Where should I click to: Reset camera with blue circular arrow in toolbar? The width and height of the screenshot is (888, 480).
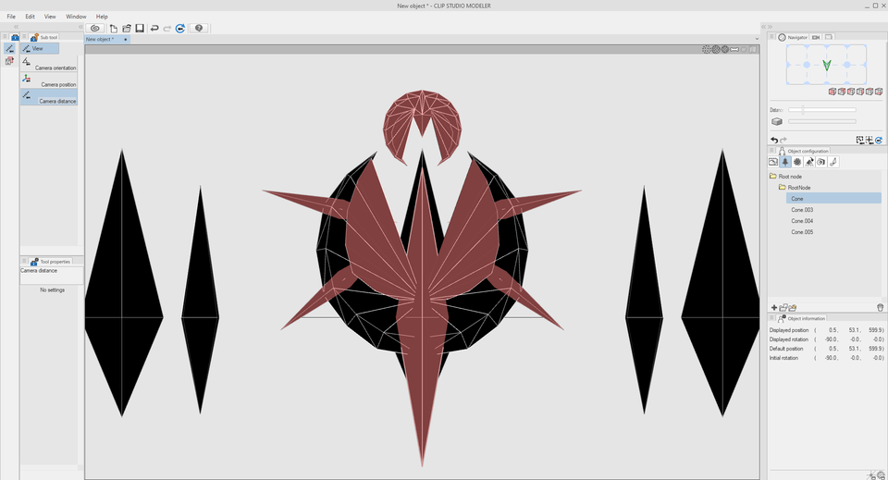coord(180,29)
